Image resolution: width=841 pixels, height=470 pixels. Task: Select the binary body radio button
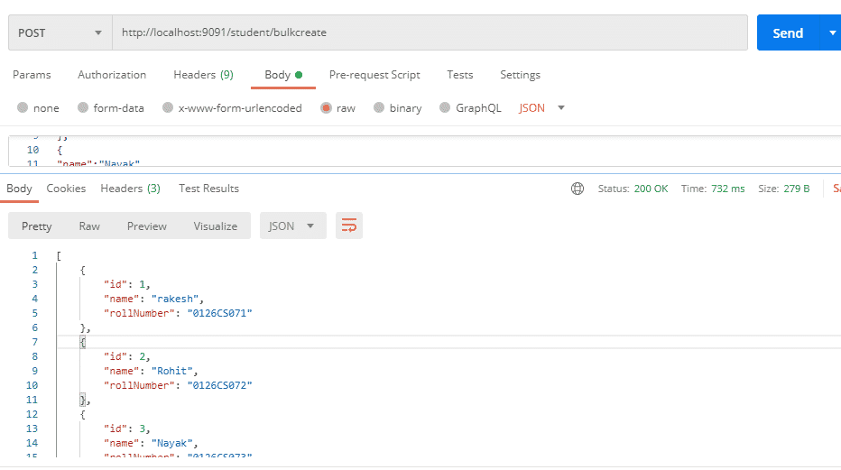pyautogui.click(x=380, y=108)
